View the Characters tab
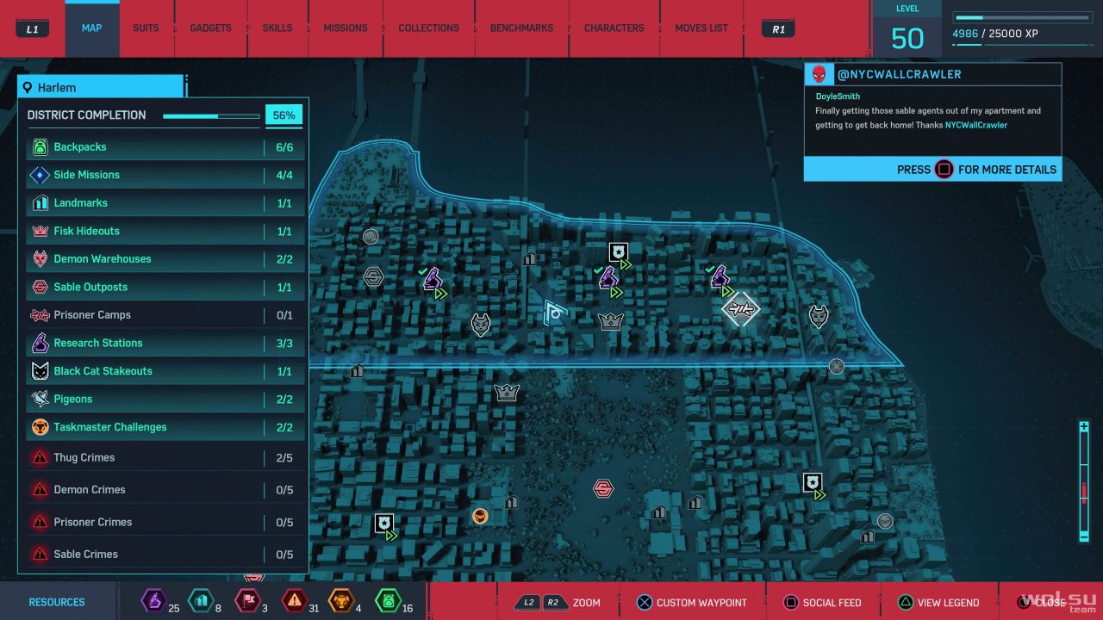The height and width of the screenshot is (620, 1103). coord(614,28)
